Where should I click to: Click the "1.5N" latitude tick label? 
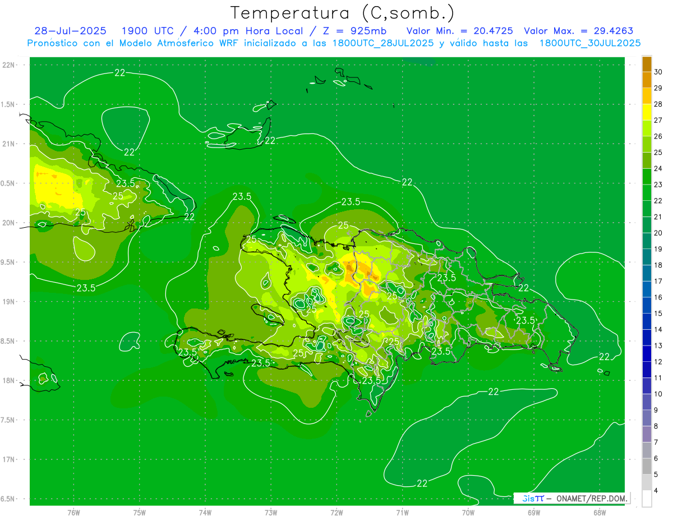[7, 105]
